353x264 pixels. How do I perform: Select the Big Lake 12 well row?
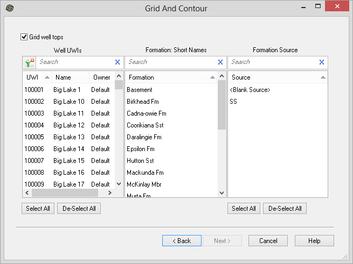coord(68,125)
